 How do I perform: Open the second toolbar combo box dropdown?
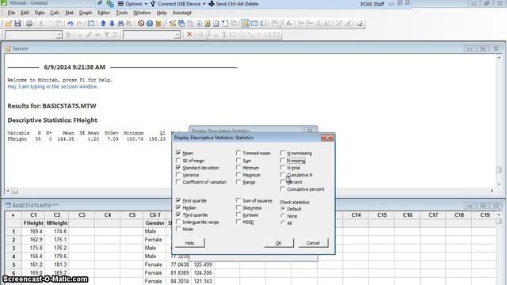click(177, 35)
